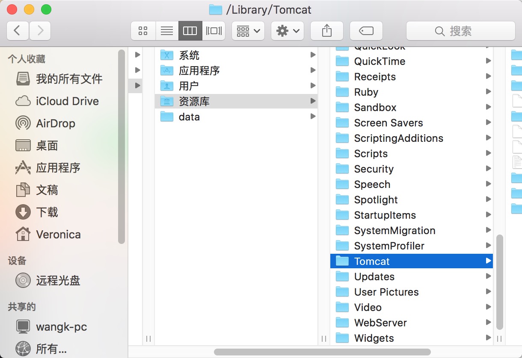
Task: Select the 所有… shared item
Action: [x=41, y=349]
